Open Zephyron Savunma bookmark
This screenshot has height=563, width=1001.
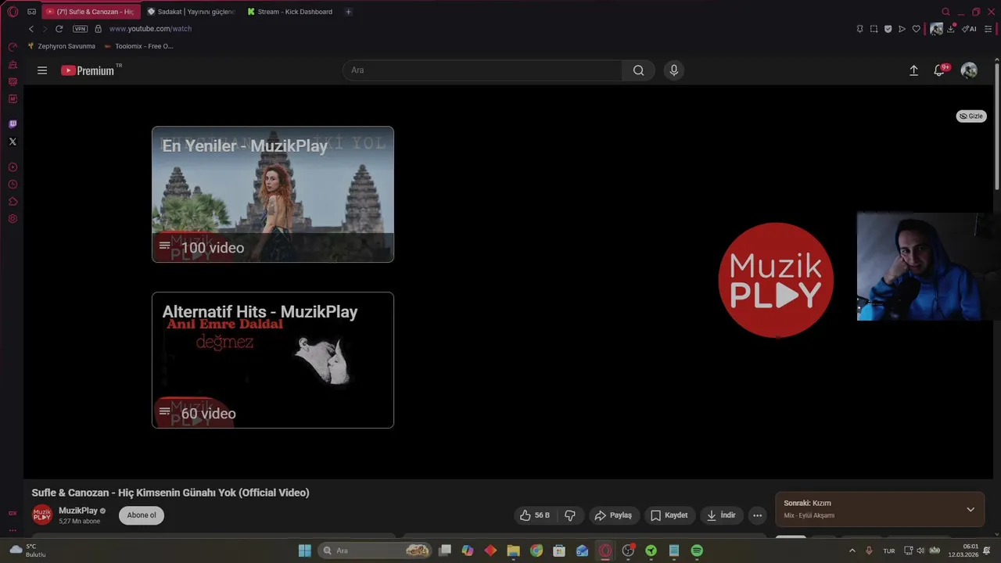coord(61,46)
